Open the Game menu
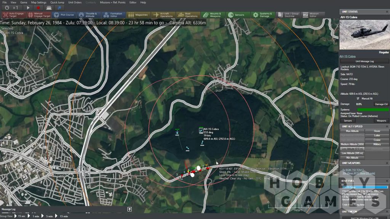The height and width of the screenshot is (219, 390). click(24, 3)
